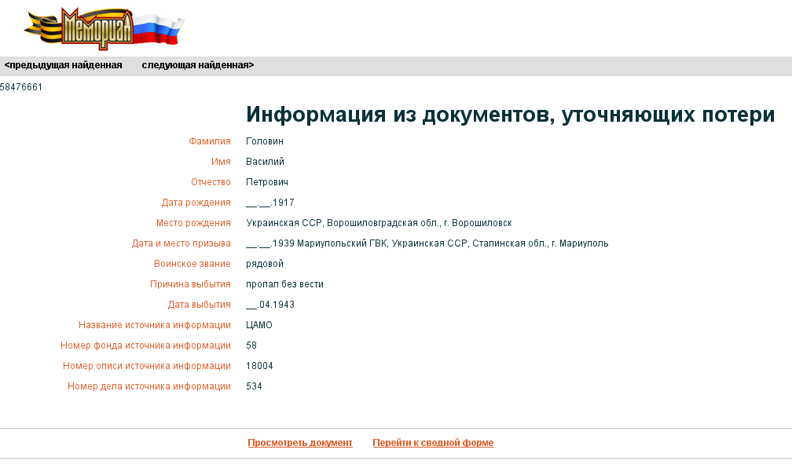Click the Номер описи источника информации label
792x468 pixels.
pyautogui.click(x=147, y=366)
